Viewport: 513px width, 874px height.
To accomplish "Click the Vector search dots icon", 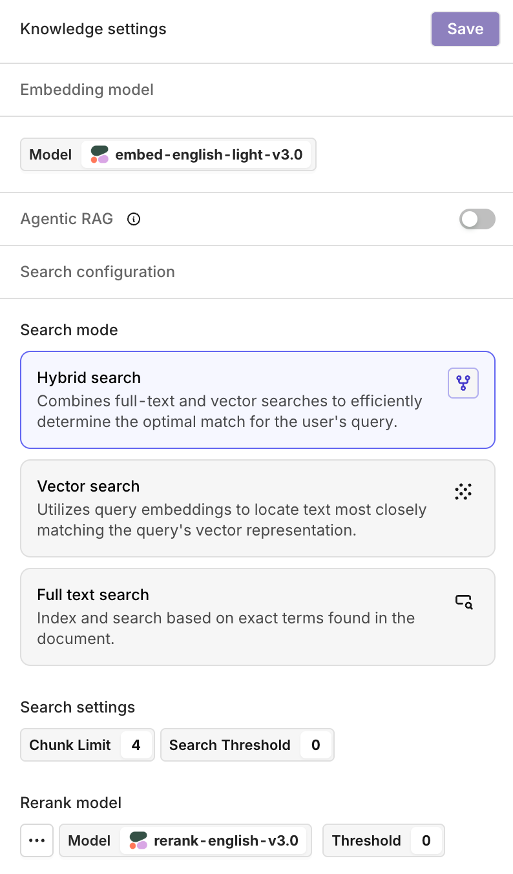I will tap(463, 492).
